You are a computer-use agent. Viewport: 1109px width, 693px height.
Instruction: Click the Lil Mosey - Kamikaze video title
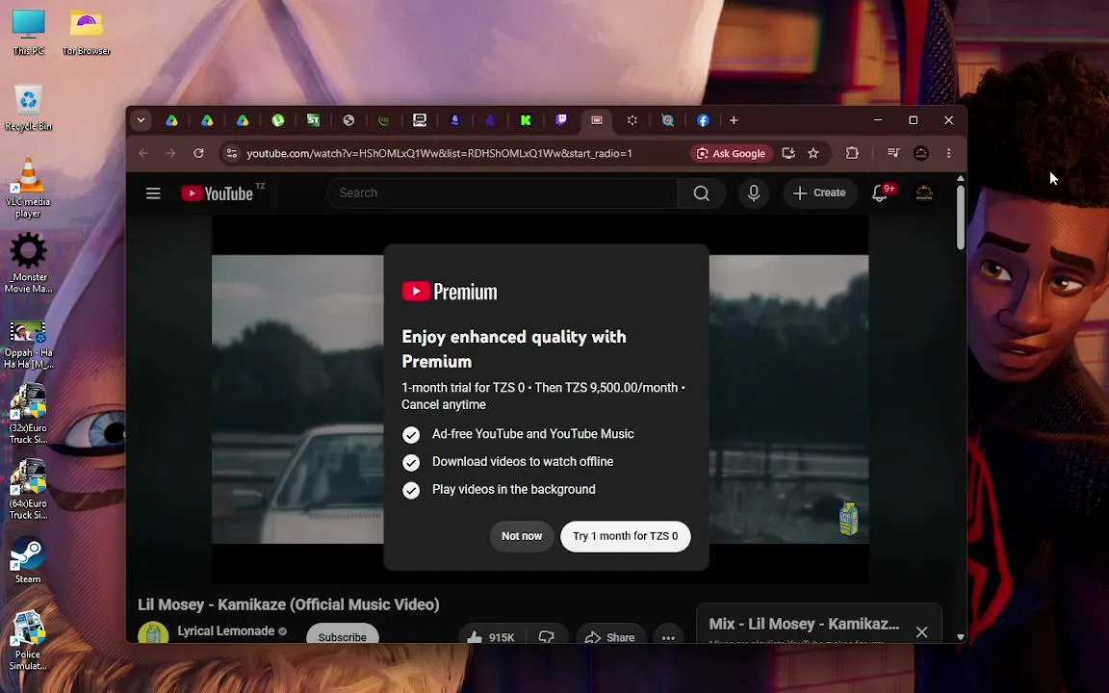(x=289, y=604)
